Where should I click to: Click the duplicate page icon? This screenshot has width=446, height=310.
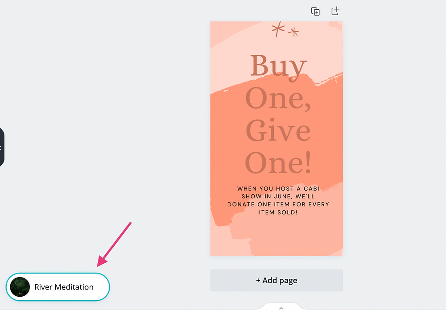pyautogui.click(x=315, y=12)
